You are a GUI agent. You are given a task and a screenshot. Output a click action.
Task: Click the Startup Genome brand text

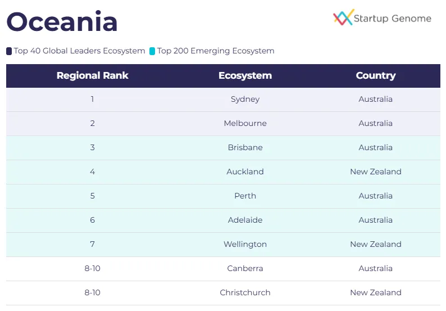pyautogui.click(x=393, y=19)
